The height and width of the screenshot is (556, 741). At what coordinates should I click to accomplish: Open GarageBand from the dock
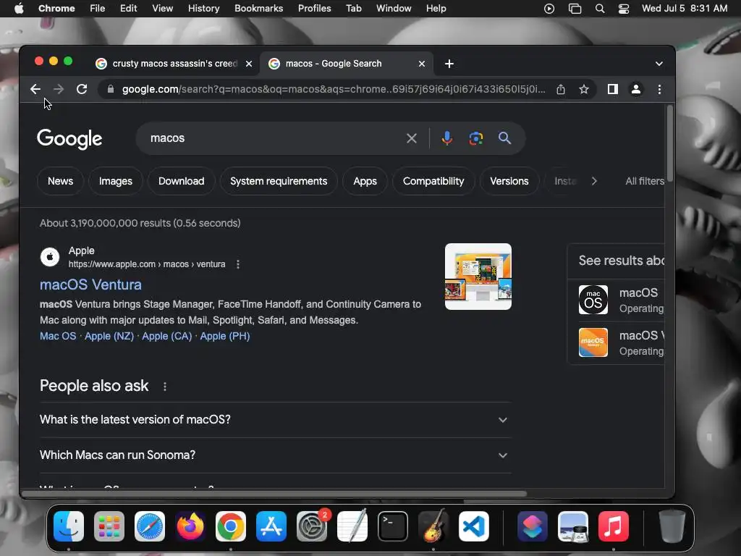[x=433, y=526]
